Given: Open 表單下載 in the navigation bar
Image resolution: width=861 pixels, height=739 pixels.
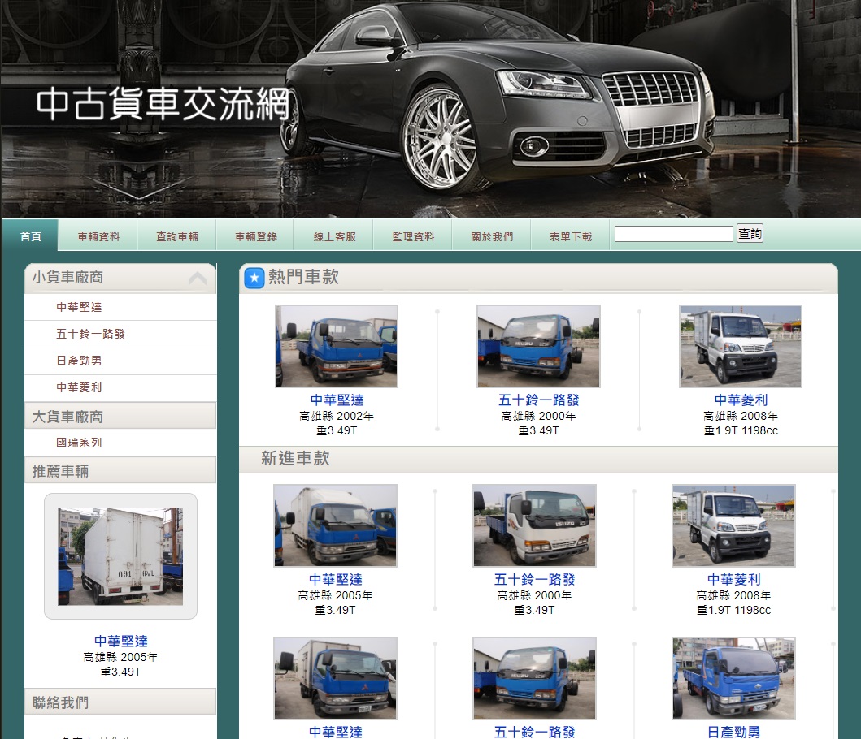Looking at the screenshot, I should point(570,236).
